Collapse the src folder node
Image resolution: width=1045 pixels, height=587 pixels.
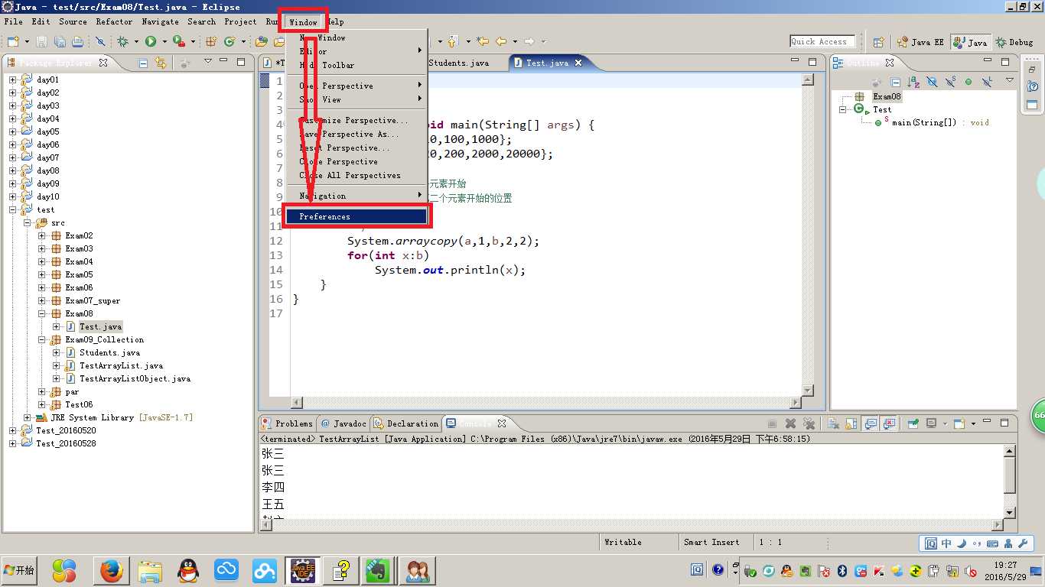(x=27, y=222)
